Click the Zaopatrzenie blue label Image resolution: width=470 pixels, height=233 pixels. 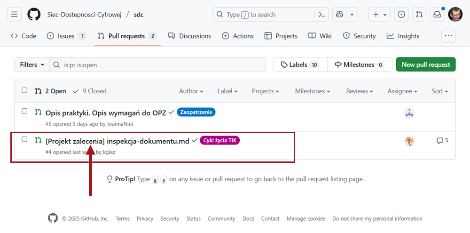coord(196,112)
